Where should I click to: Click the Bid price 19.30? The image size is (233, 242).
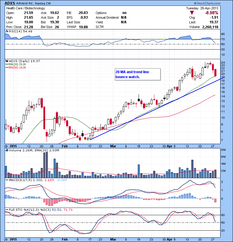[54, 22]
